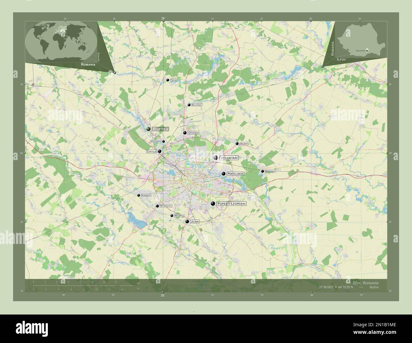Screen dimensions: 412x343
Task: Click the Periș marker dot
Action: tap(168, 80)
